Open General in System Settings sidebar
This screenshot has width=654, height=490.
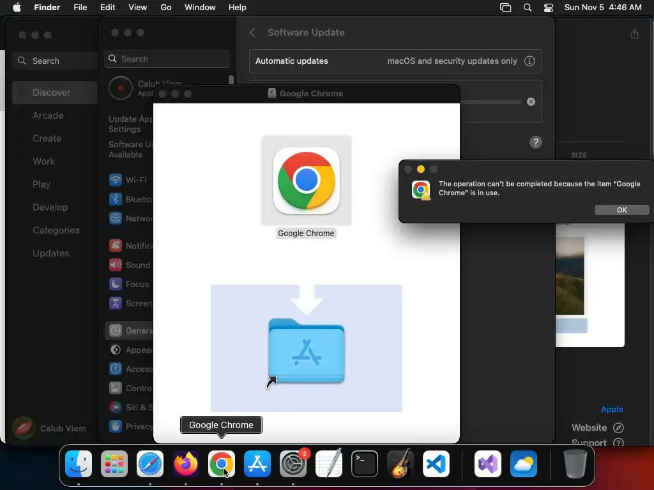129,331
